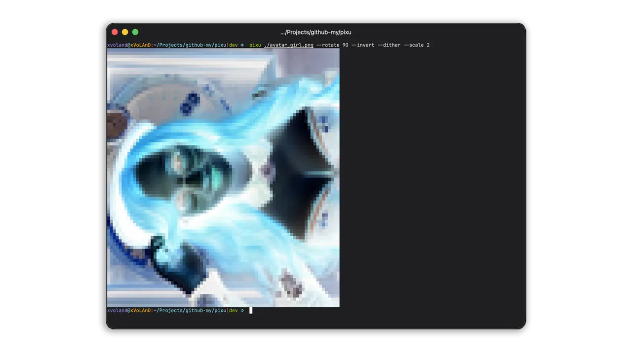Click the top prompt username 'xvoland@xVoLAnD'
Viewport: 632px width, 355px height.
tap(129, 45)
